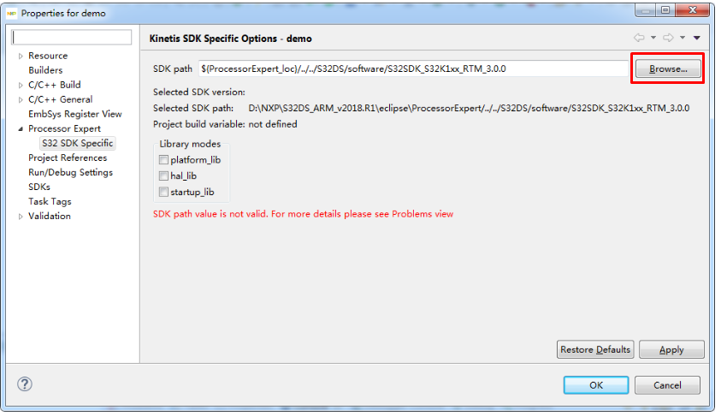Image resolution: width=727 pixels, height=416 pixels.
Task: Expand the C/C++ Build node
Action: pos(21,85)
